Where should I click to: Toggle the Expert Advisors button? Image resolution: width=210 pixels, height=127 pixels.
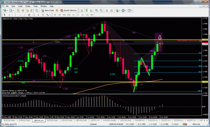(x=69, y=10)
